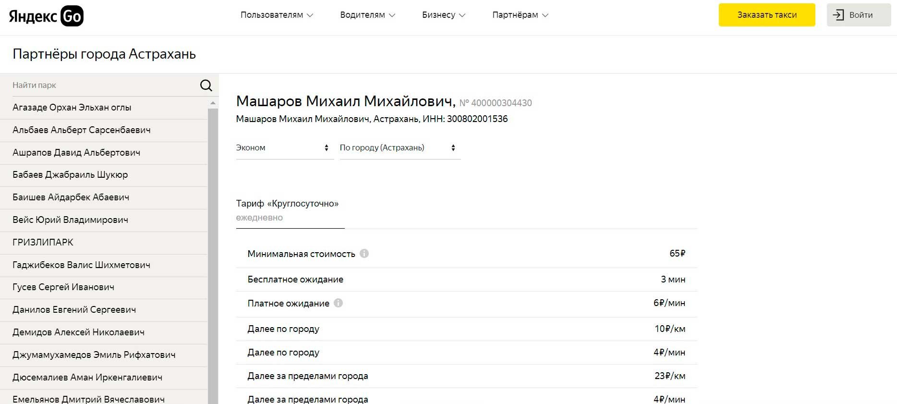
Task: Click the Яндекс Go logo
Action: point(46,16)
